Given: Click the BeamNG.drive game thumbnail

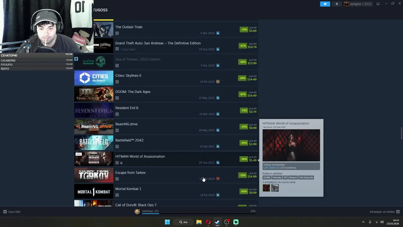Looking at the screenshot, I should click(x=94, y=126).
